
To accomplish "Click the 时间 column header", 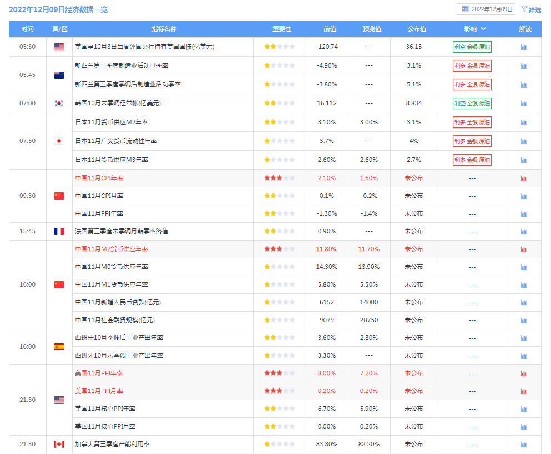I will point(27,29).
